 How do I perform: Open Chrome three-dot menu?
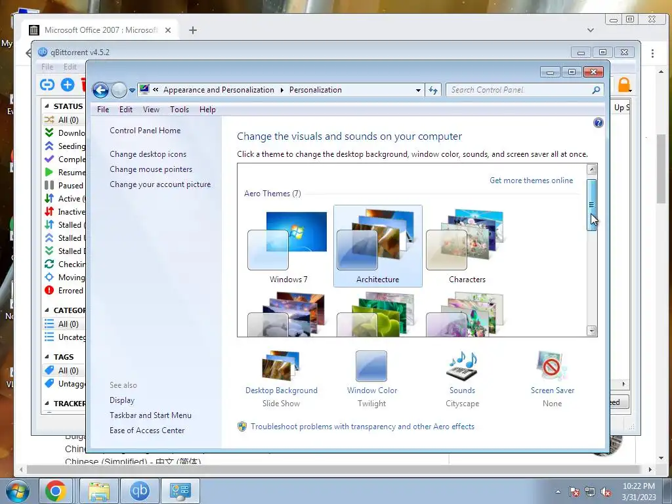pyautogui.click(x=652, y=53)
